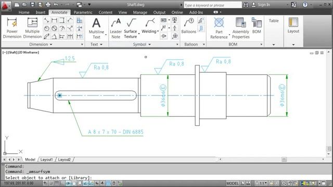Screen dimensions: 333x187
Task: Click the Welding symbol tool
Action: [149, 26]
